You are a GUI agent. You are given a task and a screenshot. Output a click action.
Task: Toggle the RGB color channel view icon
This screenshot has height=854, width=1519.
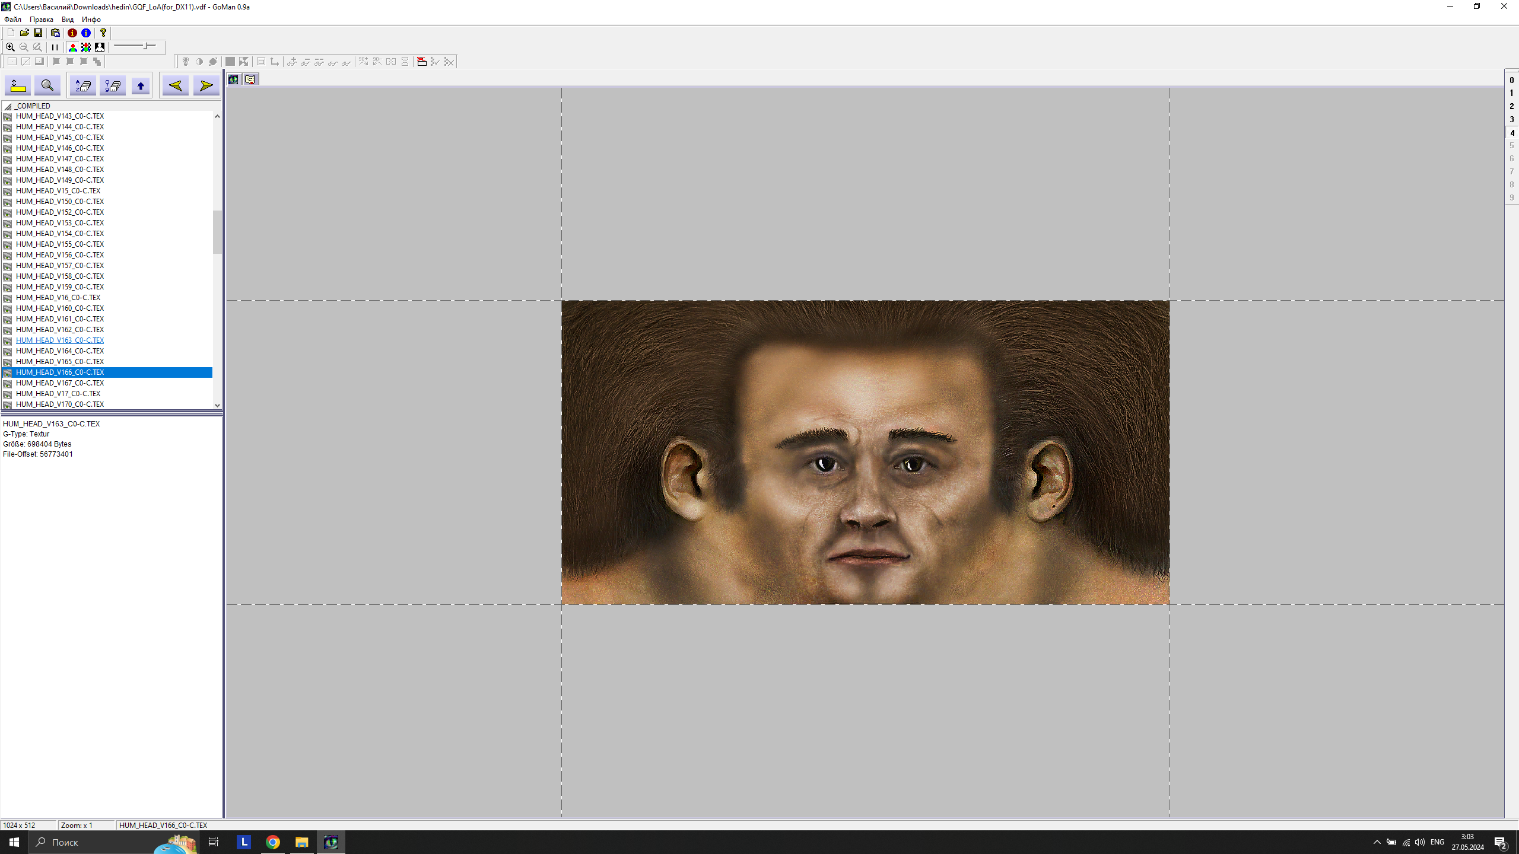(73, 47)
